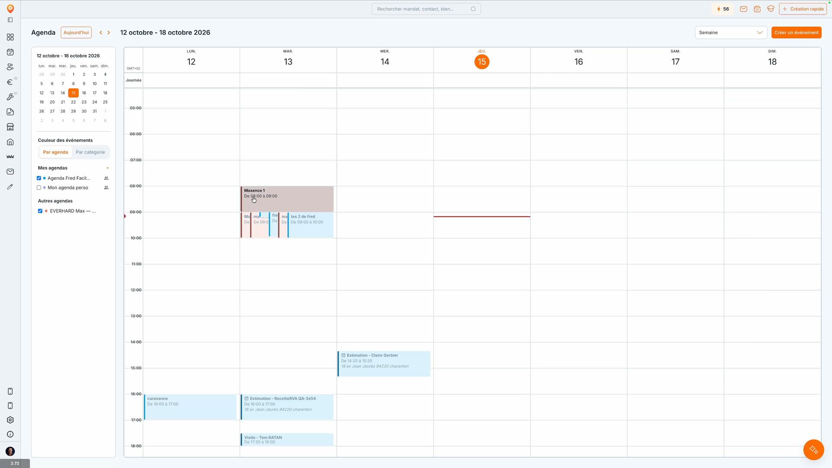Open the shop storefront icon in sidebar
Screen dimensions: 832x468
(x=10, y=127)
